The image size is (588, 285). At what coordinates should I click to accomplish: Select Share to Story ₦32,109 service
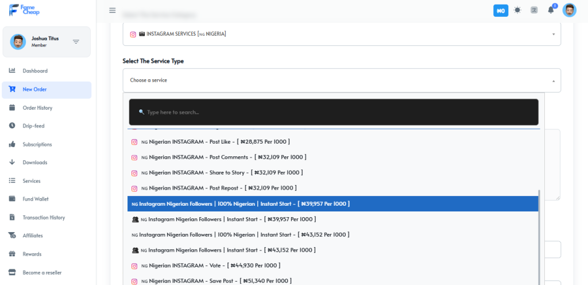point(333,172)
